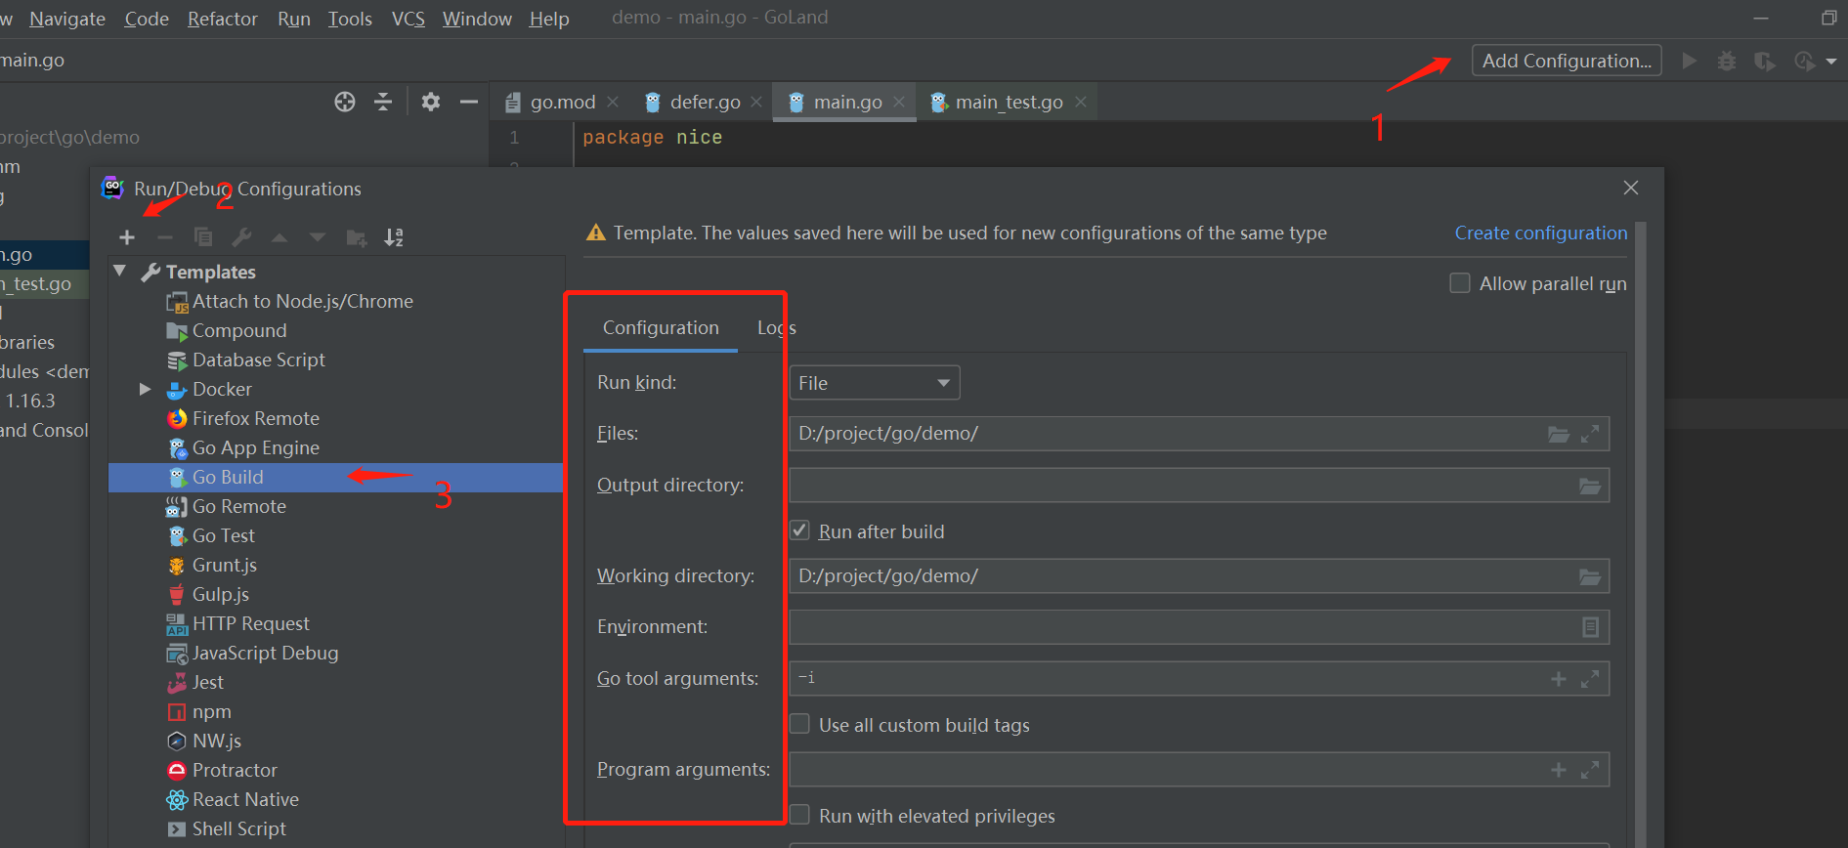Hide the Project panel with minus icon
This screenshot has width=1848, height=848.
tap(469, 102)
